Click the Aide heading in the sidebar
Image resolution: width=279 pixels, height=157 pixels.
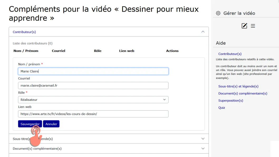[x=221, y=43]
